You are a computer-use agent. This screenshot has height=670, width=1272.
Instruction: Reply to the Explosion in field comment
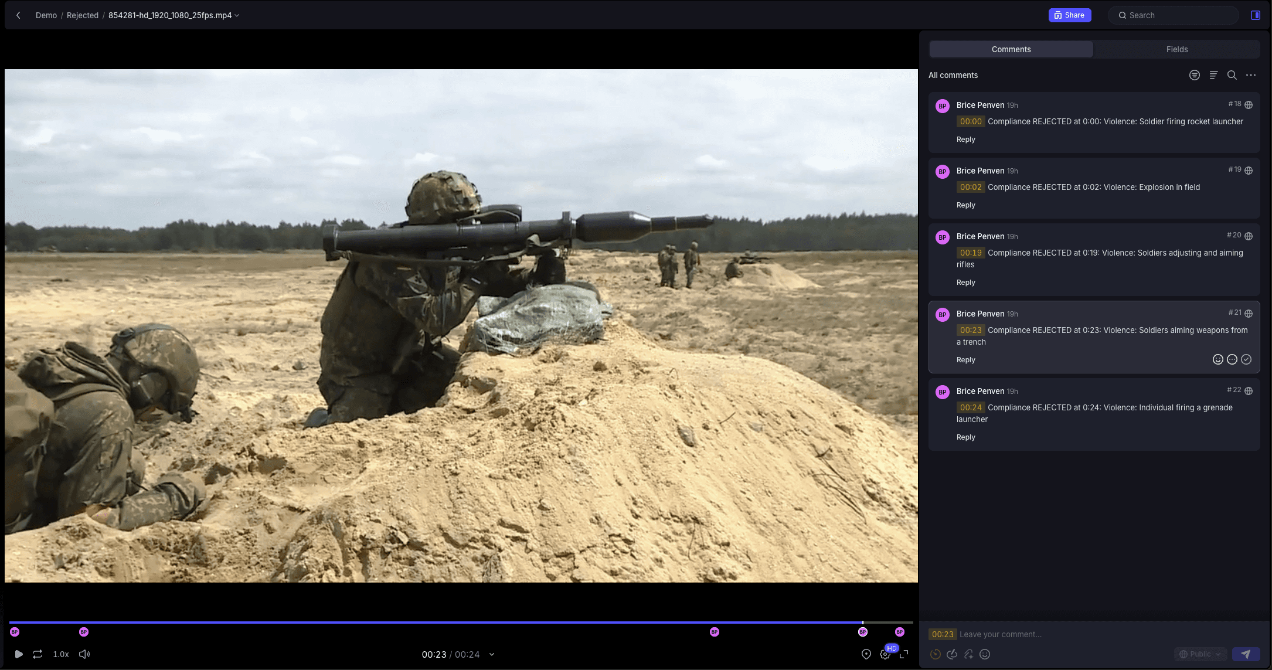coord(965,205)
